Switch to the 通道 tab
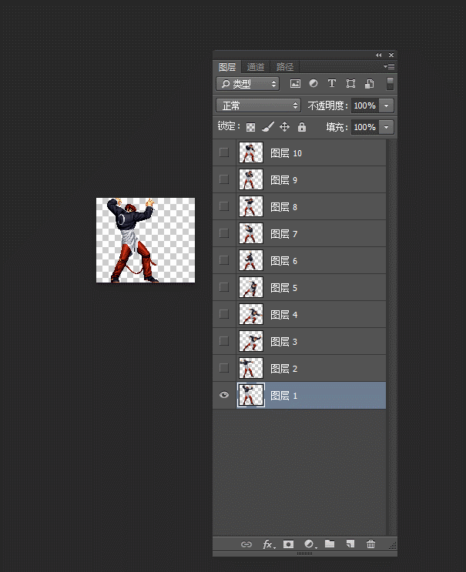466x572 pixels. [256, 67]
